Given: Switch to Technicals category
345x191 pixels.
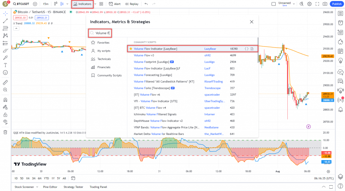Looking at the screenshot, I should (x=104, y=59).
